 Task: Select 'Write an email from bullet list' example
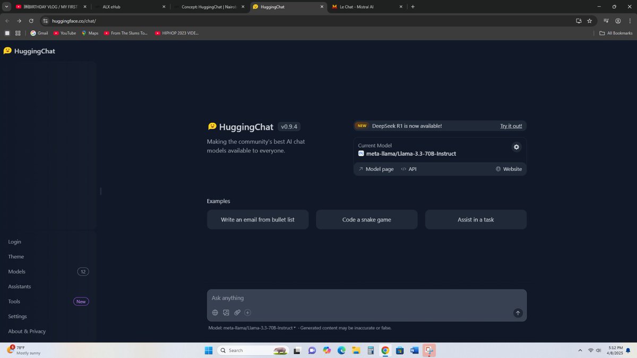pos(257,219)
